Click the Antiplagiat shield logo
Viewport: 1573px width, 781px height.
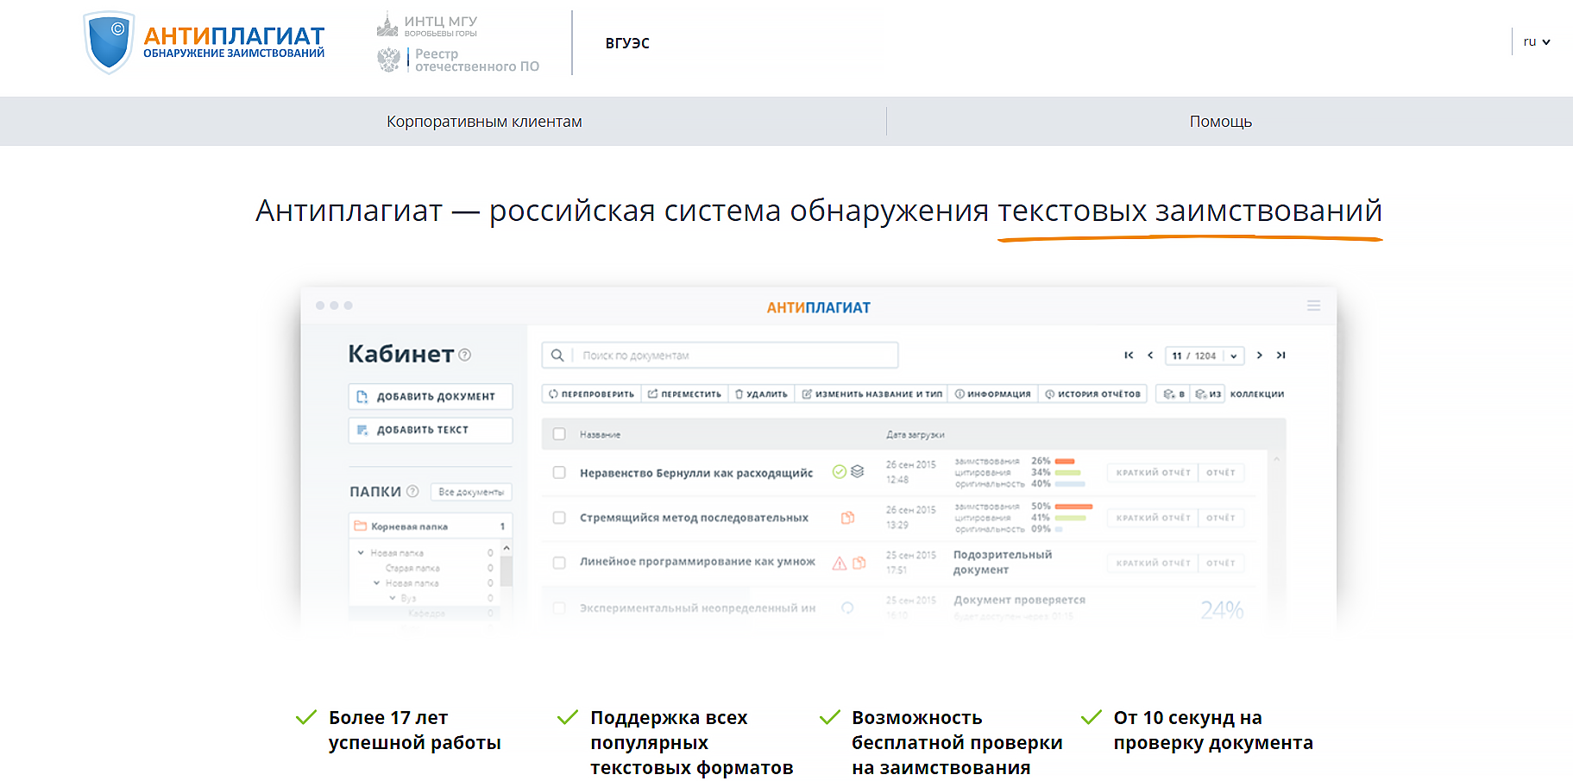point(109,42)
